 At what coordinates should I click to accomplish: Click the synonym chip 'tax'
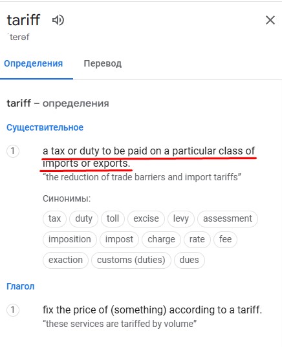coord(54,218)
